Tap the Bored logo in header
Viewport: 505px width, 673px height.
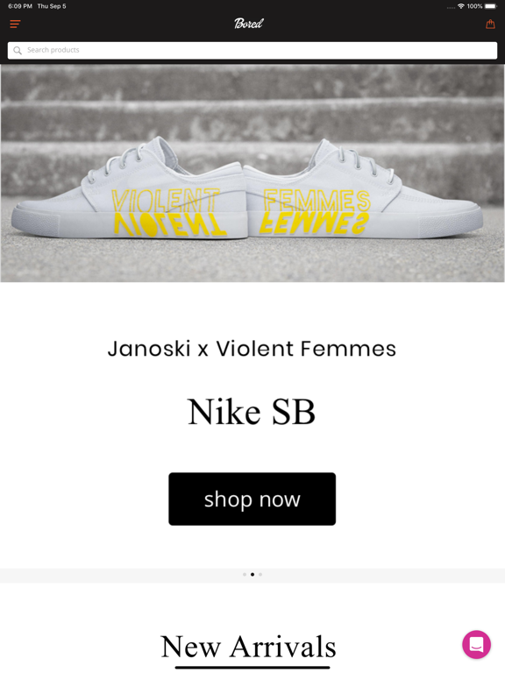249,23
